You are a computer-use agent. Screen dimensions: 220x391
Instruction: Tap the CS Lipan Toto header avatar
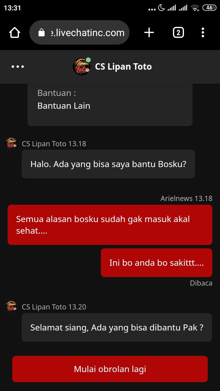(82, 67)
